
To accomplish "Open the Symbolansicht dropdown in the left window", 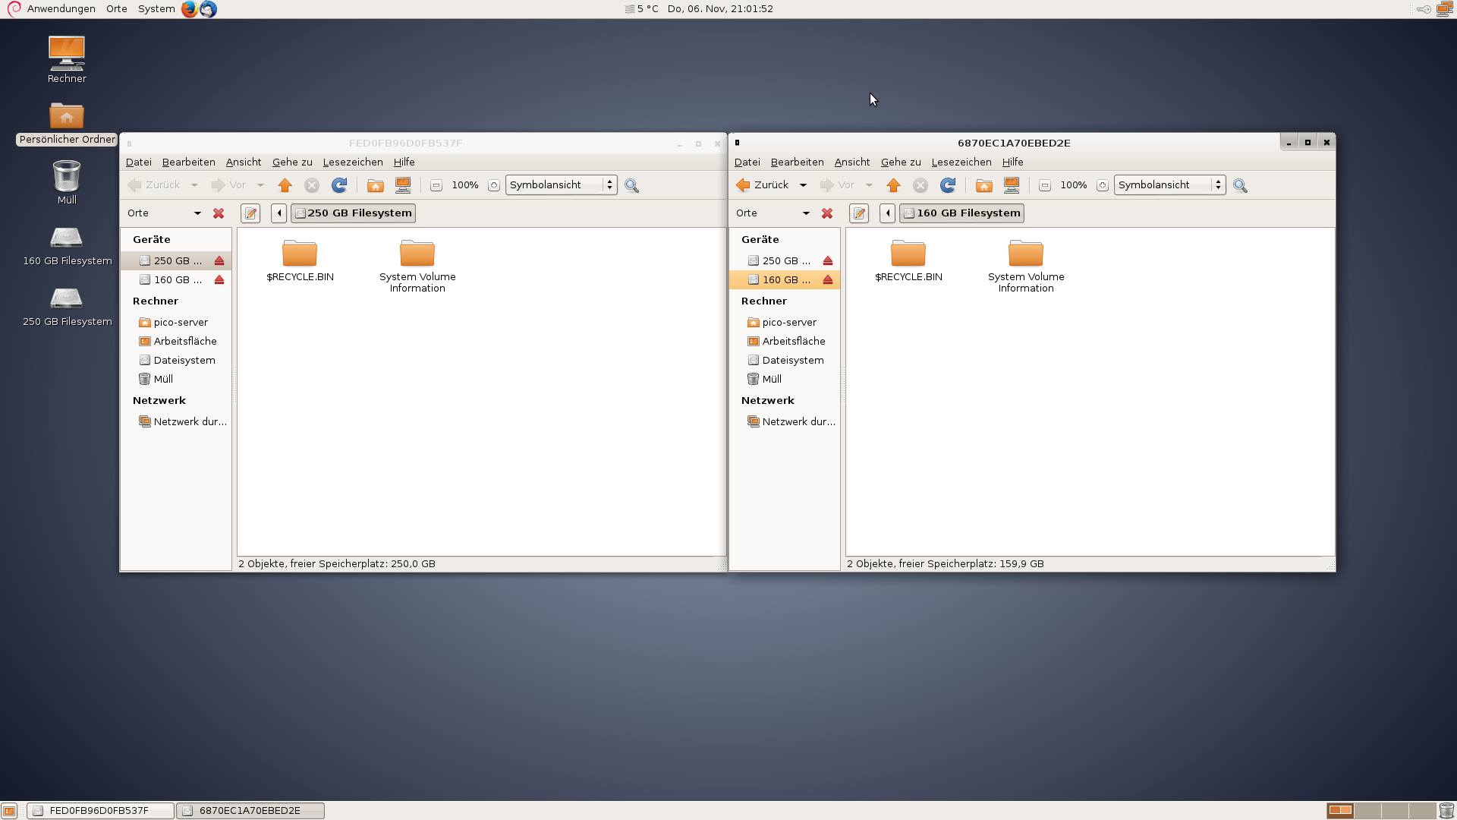I will click(x=561, y=185).
